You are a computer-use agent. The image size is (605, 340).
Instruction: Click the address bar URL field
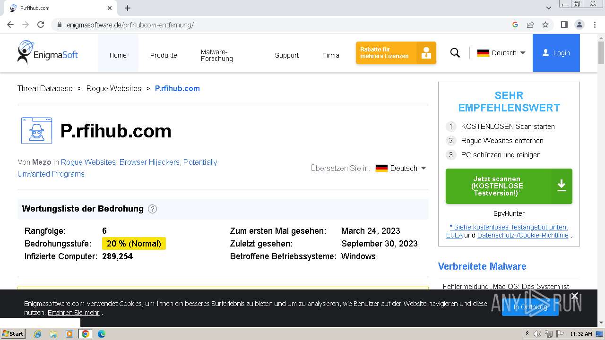pos(284,25)
